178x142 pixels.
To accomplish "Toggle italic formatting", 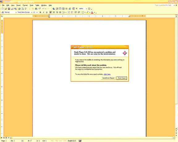I will pyautogui.click(x=44, y=12).
